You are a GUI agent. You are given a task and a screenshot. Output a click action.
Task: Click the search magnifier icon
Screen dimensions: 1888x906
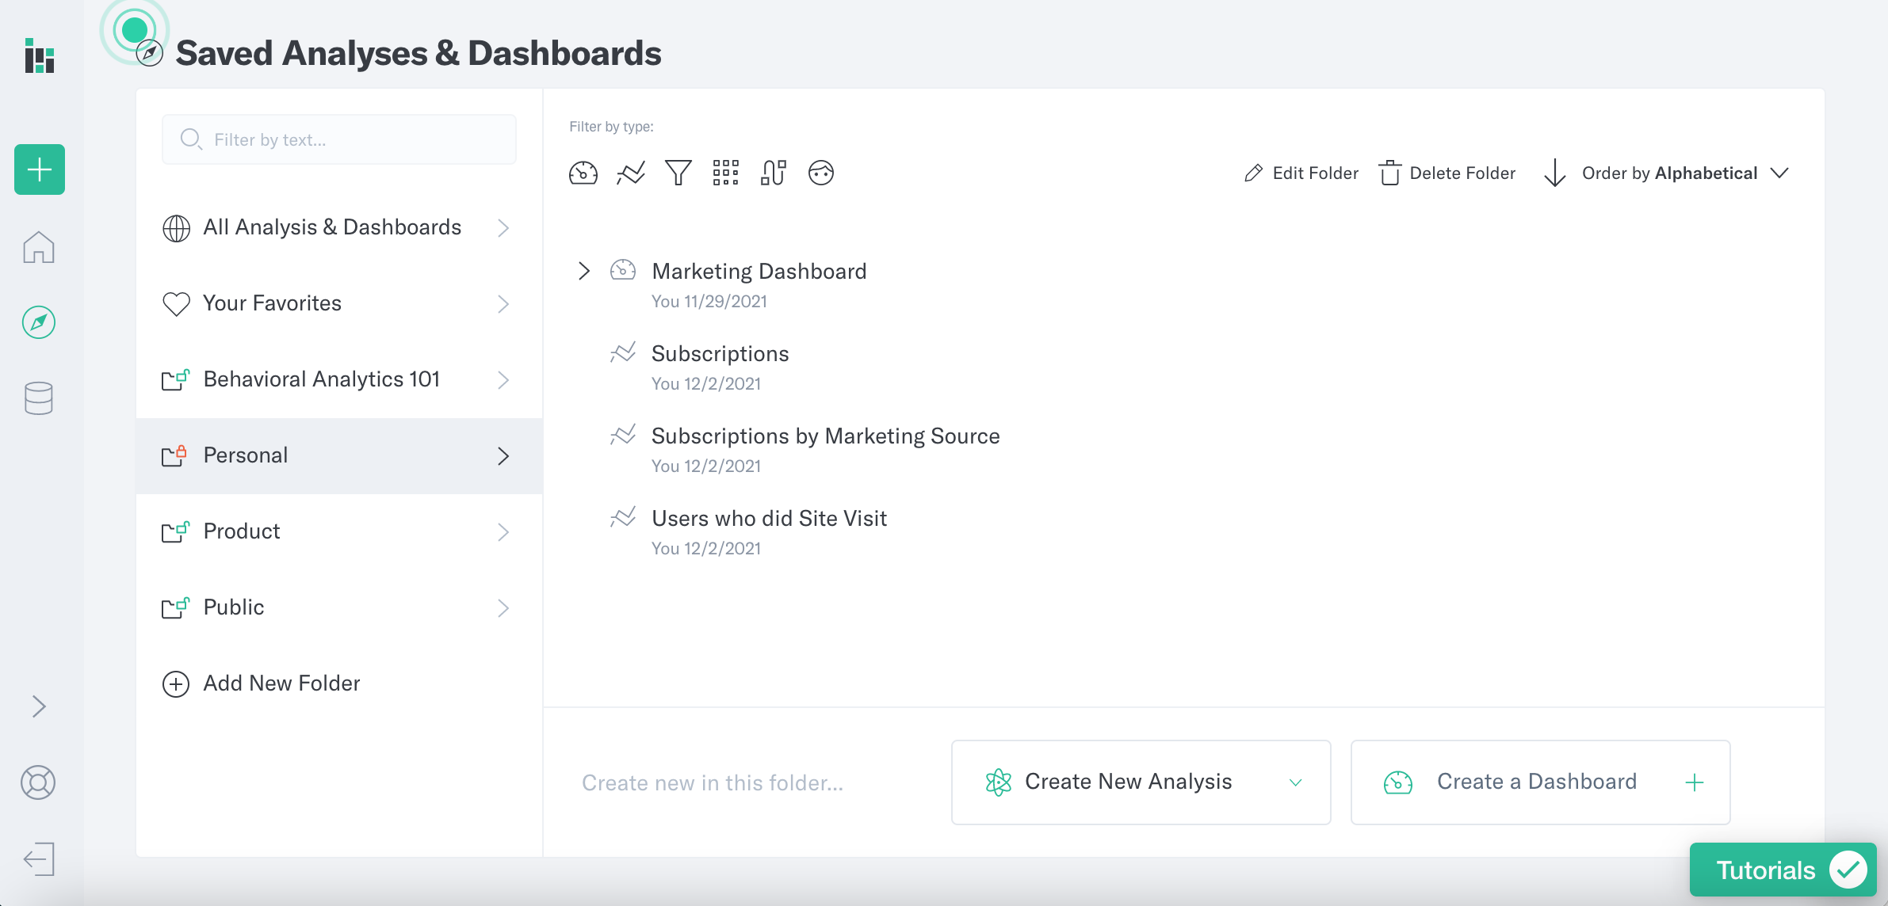pos(191,139)
